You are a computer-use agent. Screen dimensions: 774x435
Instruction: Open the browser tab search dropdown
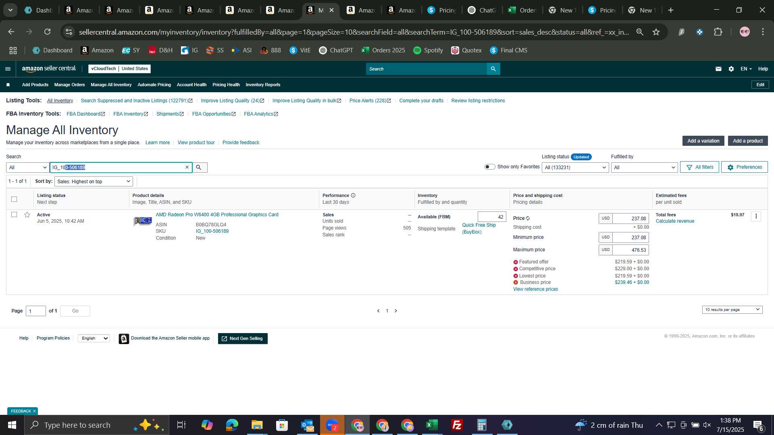10,10
